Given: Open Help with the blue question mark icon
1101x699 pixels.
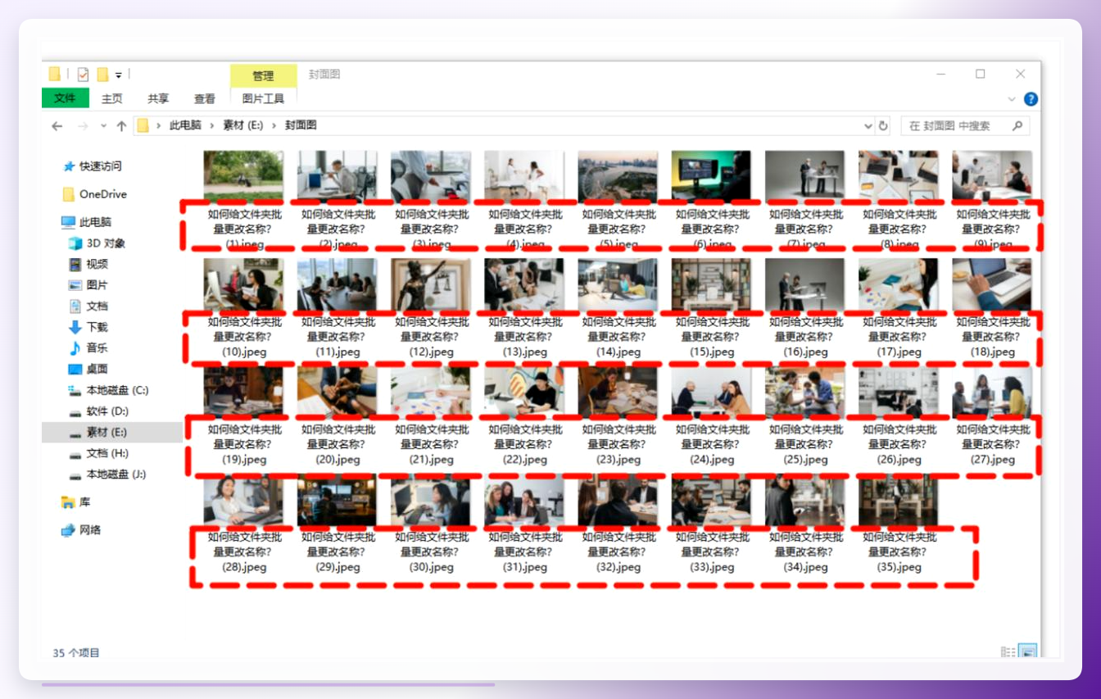Looking at the screenshot, I should [1031, 99].
